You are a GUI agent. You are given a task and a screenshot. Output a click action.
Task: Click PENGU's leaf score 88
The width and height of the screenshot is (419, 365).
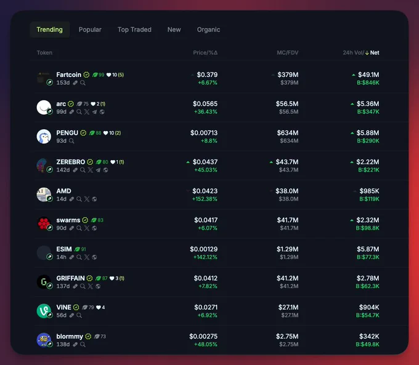coord(95,133)
